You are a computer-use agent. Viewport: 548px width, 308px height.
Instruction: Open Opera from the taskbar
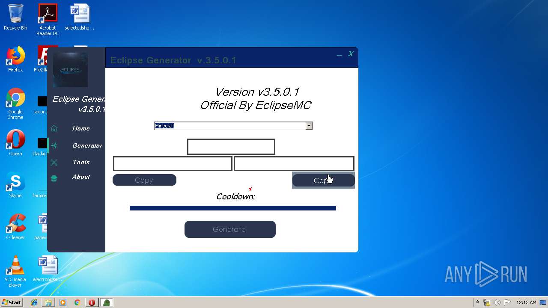point(92,302)
